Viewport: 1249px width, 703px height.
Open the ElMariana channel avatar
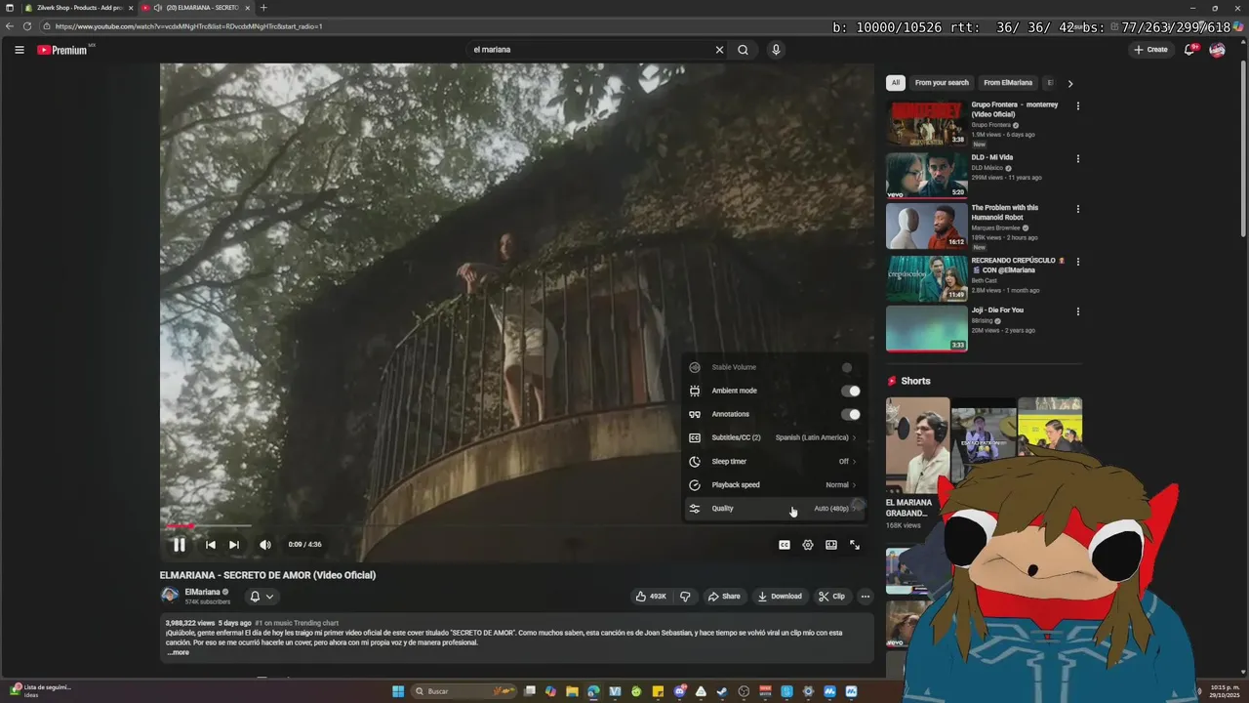click(170, 596)
